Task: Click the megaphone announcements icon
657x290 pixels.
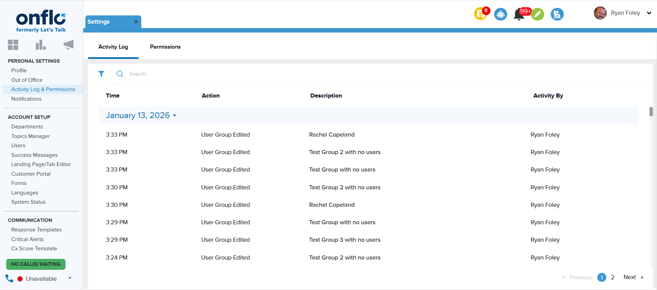Action: tap(69, 45)
